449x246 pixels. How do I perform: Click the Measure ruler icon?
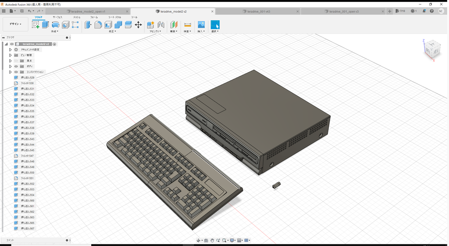click(x=187, y=25)
